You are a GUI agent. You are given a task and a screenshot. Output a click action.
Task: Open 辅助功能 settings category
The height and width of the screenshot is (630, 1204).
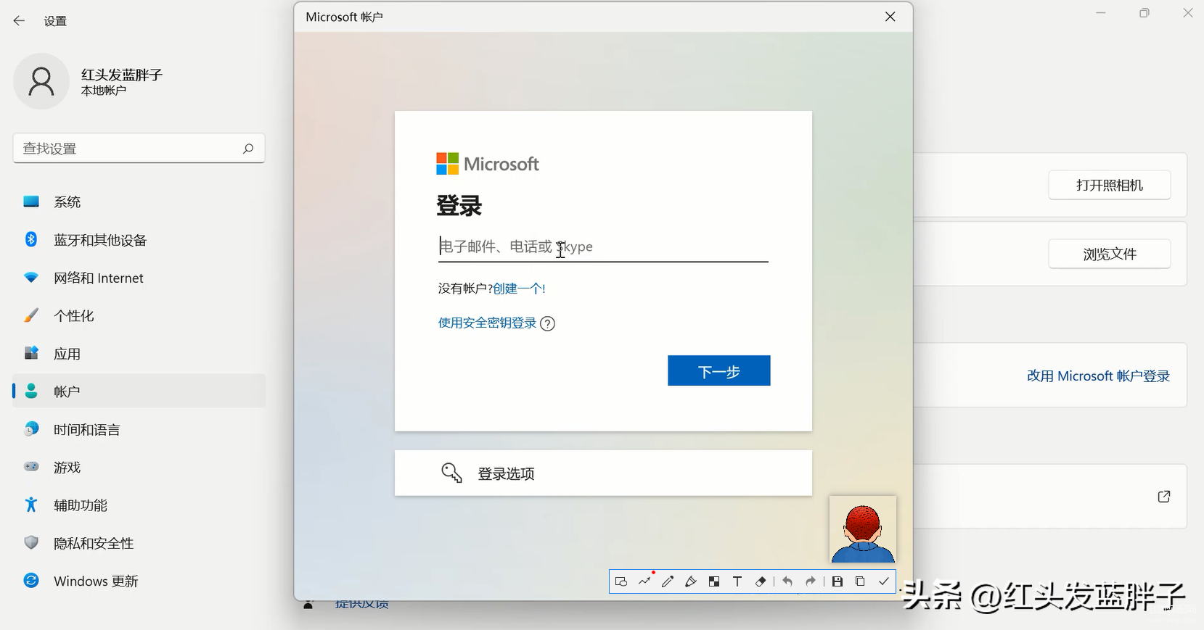click(139, 505)
